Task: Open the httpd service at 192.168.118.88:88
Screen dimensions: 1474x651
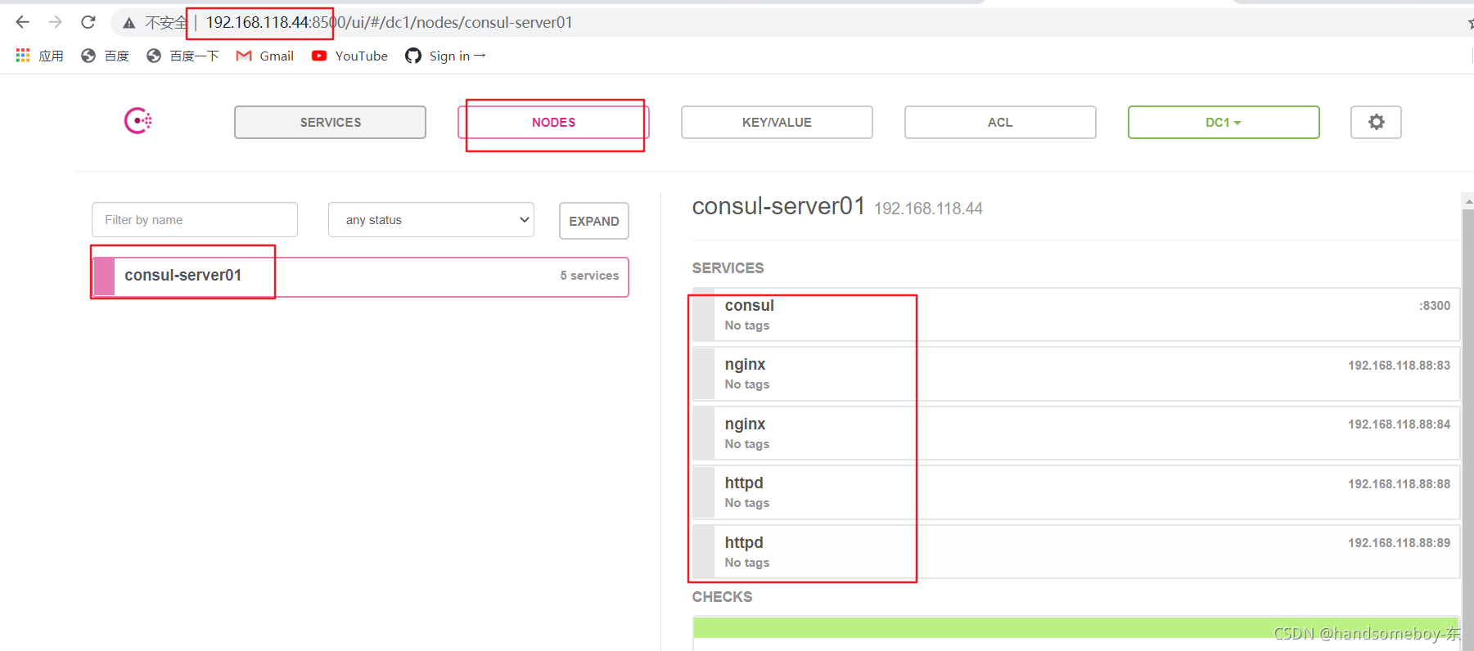Action: 1075,492
